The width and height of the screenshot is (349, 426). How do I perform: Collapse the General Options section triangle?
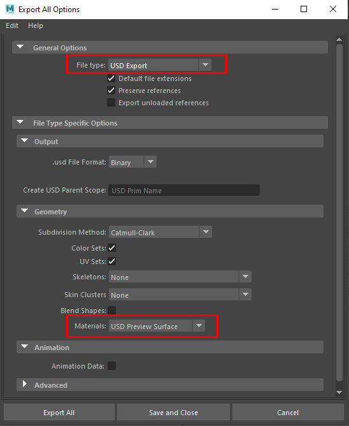20,47
